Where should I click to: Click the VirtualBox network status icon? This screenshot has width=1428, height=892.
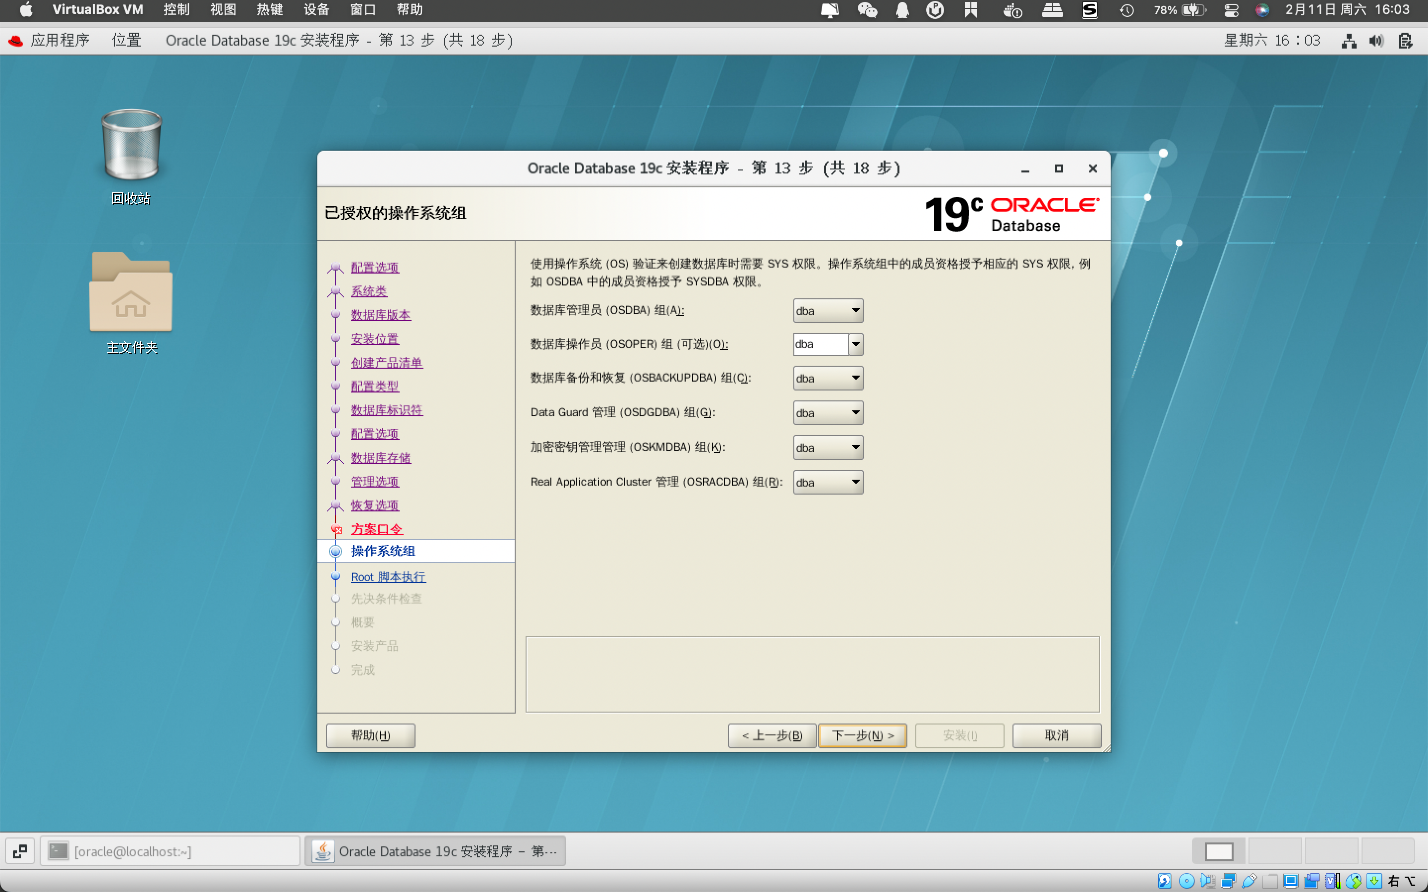click(x=1229, y=882)
